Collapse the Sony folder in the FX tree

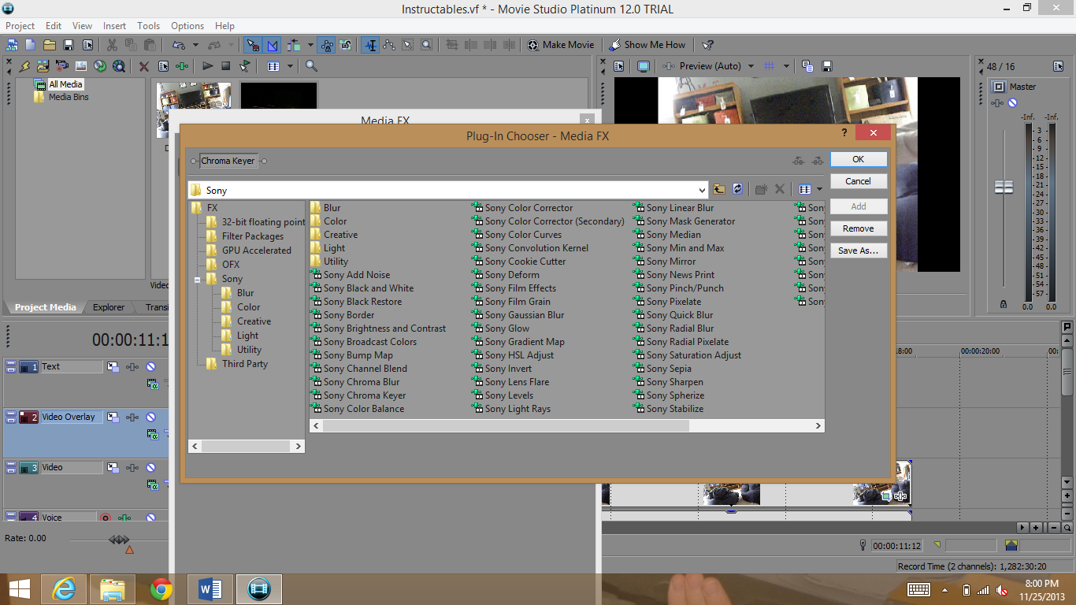pyautogui.click(x=198, y=279)
